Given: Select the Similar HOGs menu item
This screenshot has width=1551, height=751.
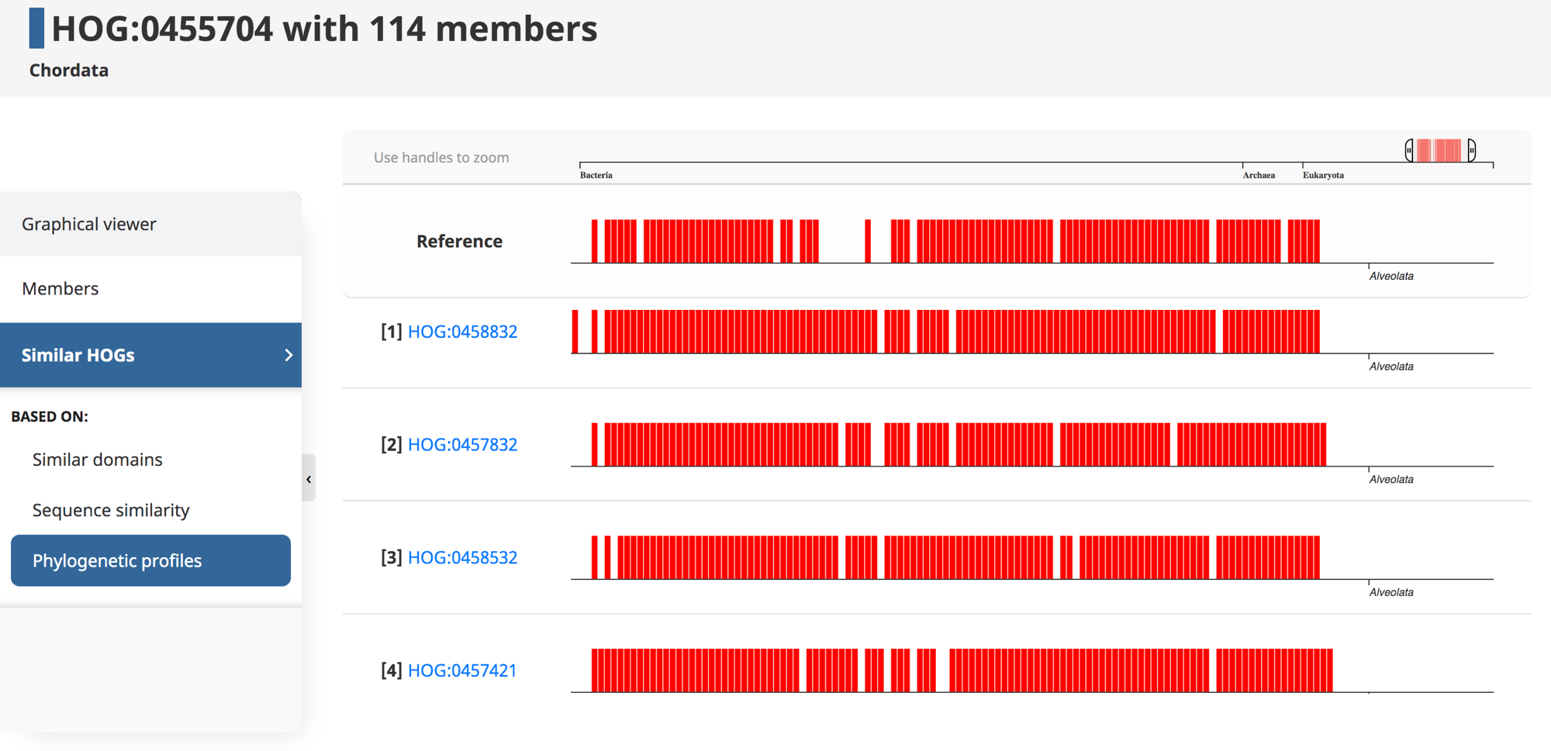Looking at the screenshot, I should (x=78, y=355).
